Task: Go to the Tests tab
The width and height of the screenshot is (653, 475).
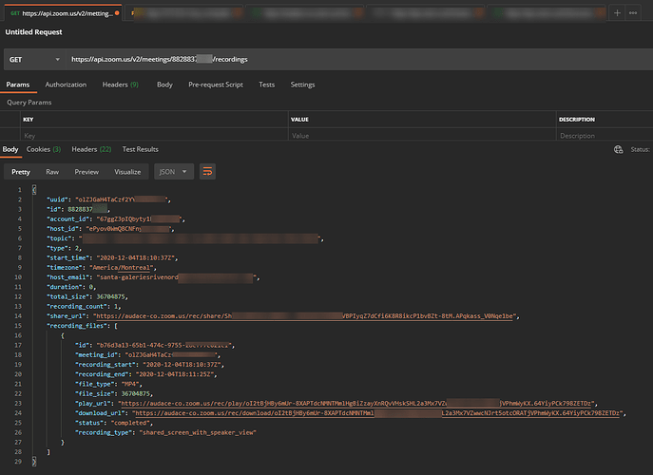Action: click(x=267, y=85)
